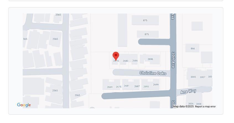Click house number 2669
Image resolution: width=234 pixels, height=123 pixels.
110,87
